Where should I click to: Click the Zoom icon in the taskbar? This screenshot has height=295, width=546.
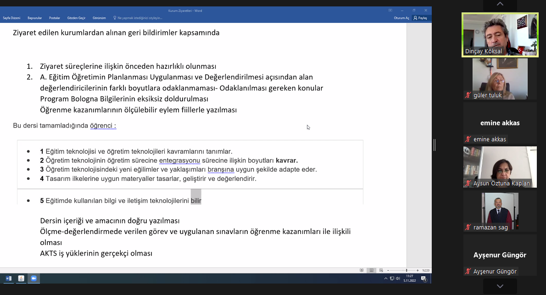[x=33, y=278]
